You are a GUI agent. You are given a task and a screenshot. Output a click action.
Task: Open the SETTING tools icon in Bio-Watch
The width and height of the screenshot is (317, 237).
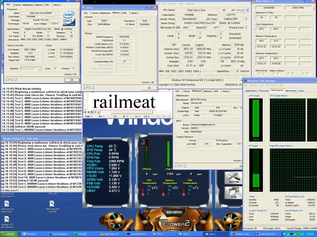(233, 178)
